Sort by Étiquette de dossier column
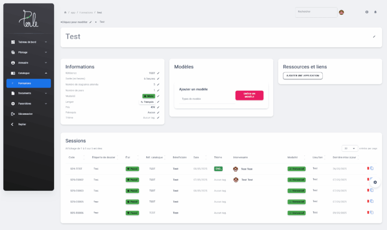 105,158
